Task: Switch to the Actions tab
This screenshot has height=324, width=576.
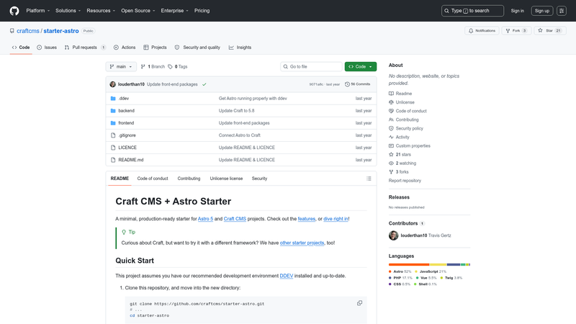Action: point(125,48)
